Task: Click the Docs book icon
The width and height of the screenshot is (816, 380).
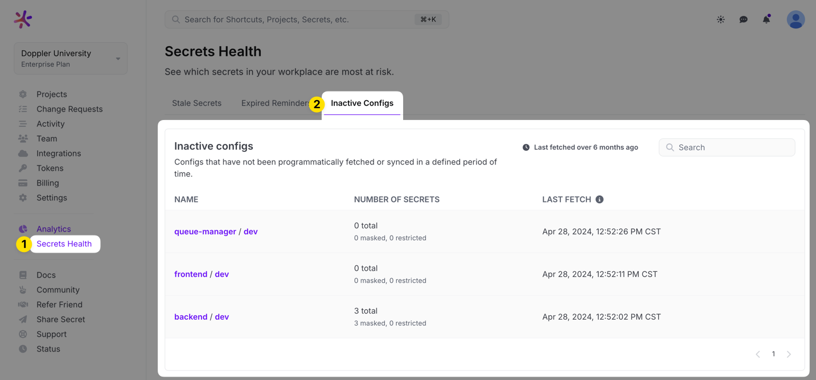Action: [23, 275]
